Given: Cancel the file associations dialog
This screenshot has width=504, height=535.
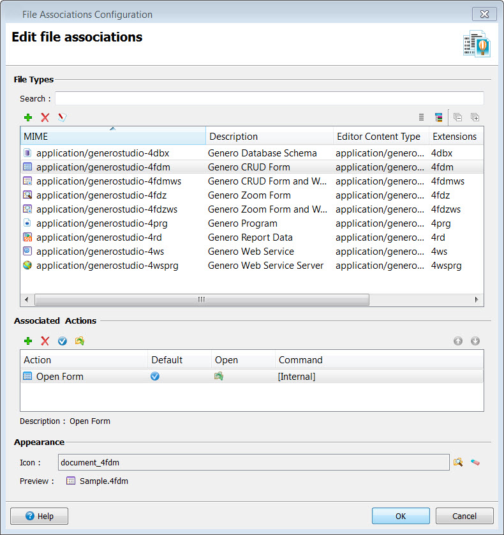Looking at the screenshot, I should (x=464, y=516).
